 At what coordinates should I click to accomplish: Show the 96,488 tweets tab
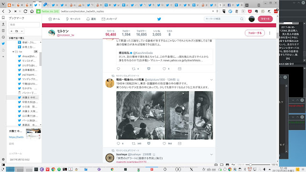click(x=110, y=33)
